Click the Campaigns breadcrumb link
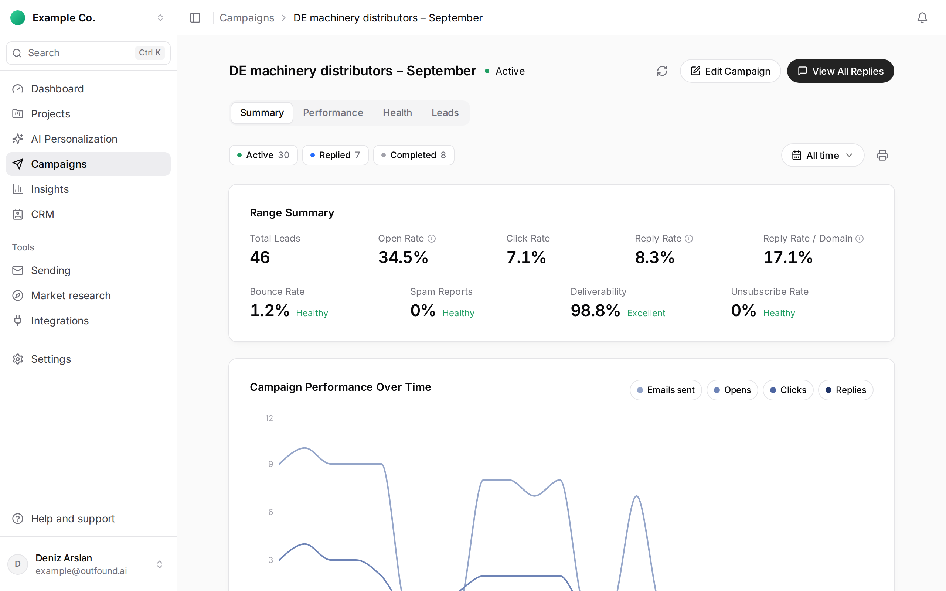 (247, 18)
